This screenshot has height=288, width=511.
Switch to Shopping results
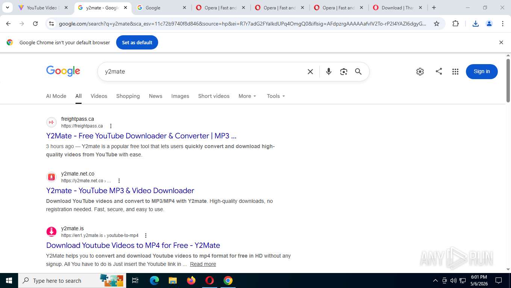click(128, 96)
